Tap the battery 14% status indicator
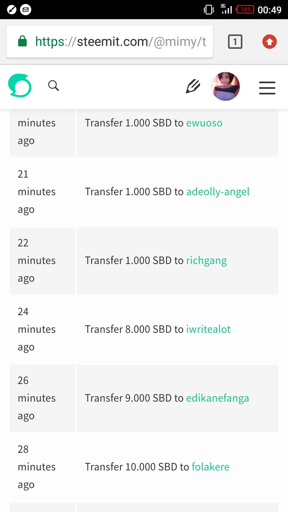The height and width of the screenshot is (512, 288). point(245,9)
